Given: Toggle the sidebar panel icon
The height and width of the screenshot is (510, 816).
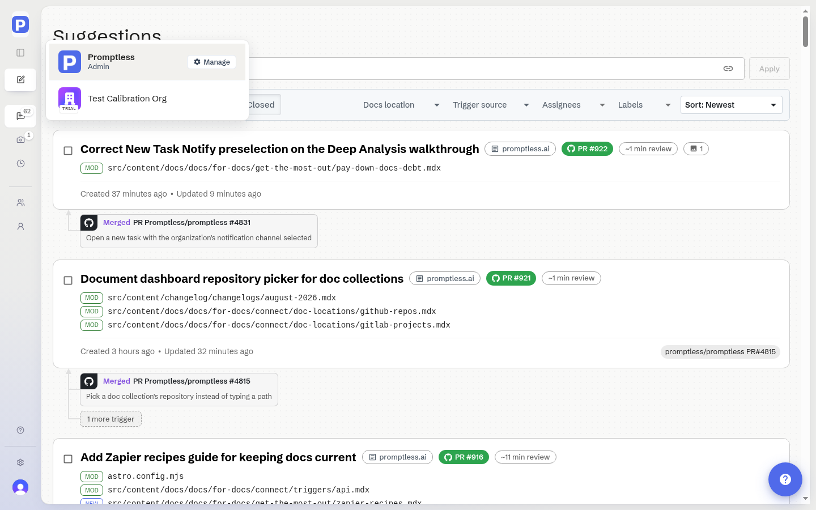Looking at the screenshot, I should (20, 53).
